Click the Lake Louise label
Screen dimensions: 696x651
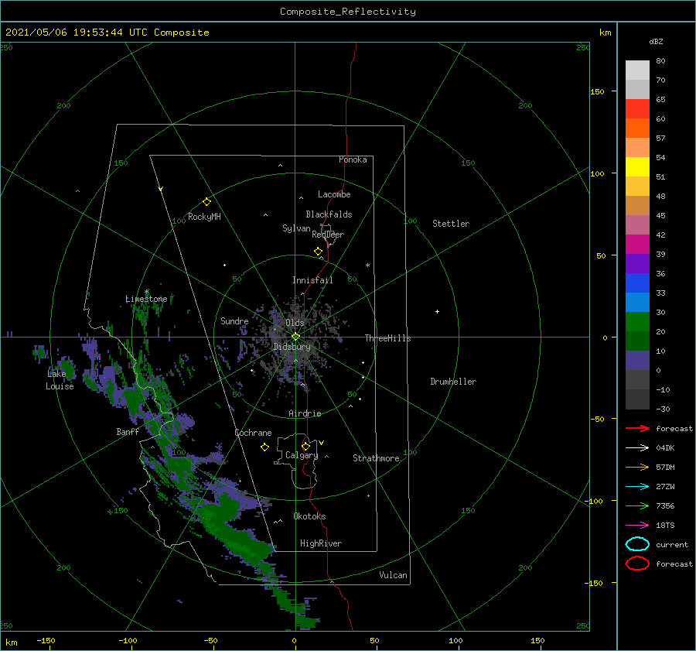tap(60, 380)
